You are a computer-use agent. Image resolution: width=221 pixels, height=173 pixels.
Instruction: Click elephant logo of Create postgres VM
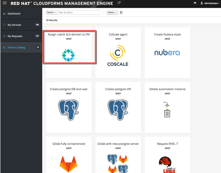[118, 110]
